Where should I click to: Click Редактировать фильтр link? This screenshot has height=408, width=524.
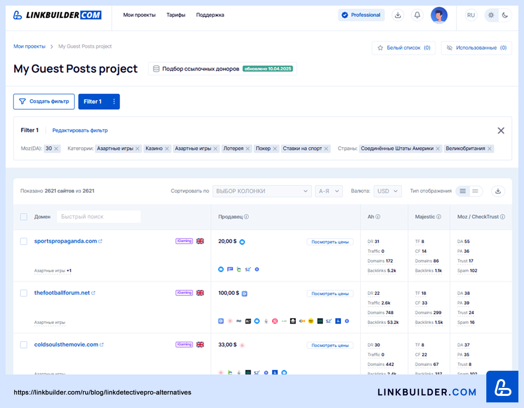coord(80,130)
